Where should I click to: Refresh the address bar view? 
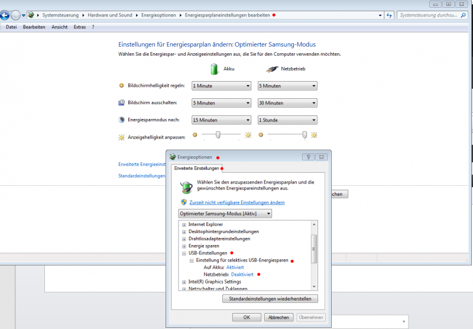point(389,15)
